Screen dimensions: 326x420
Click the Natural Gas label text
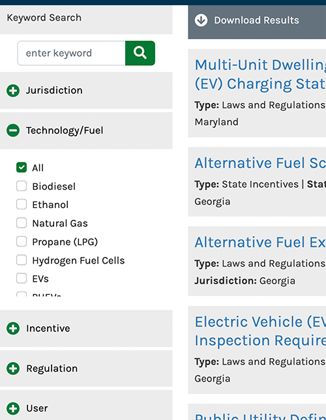(60, 224)
